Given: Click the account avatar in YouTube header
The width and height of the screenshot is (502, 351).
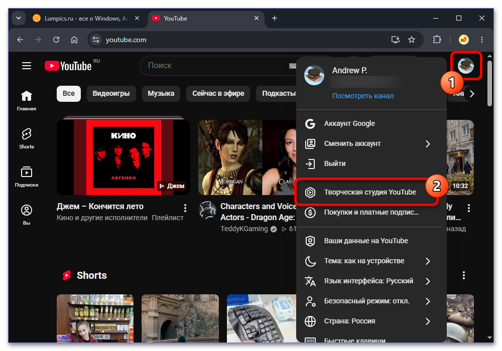Looking at the screenshot, I should point(466,66).
